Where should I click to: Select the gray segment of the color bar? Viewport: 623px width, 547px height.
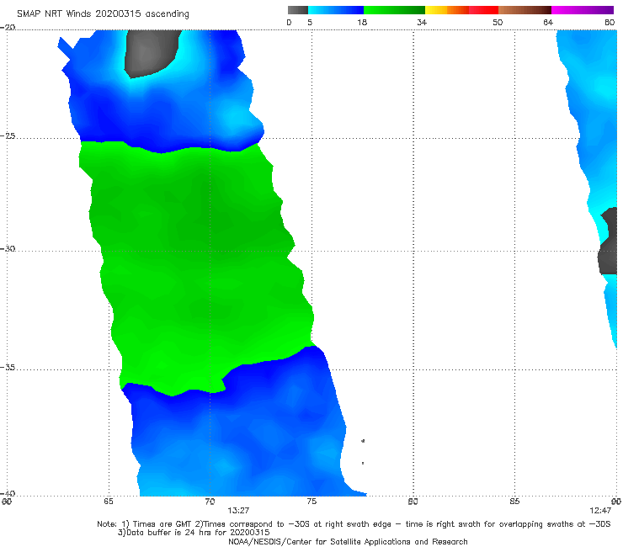[x=298, y=10]
